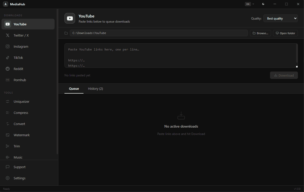Click the Watermark tool icon

pos(8,135)
